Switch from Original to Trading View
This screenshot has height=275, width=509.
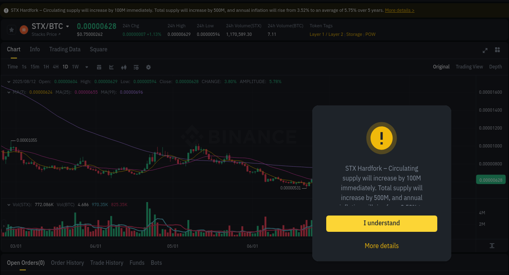pos(469,66)
